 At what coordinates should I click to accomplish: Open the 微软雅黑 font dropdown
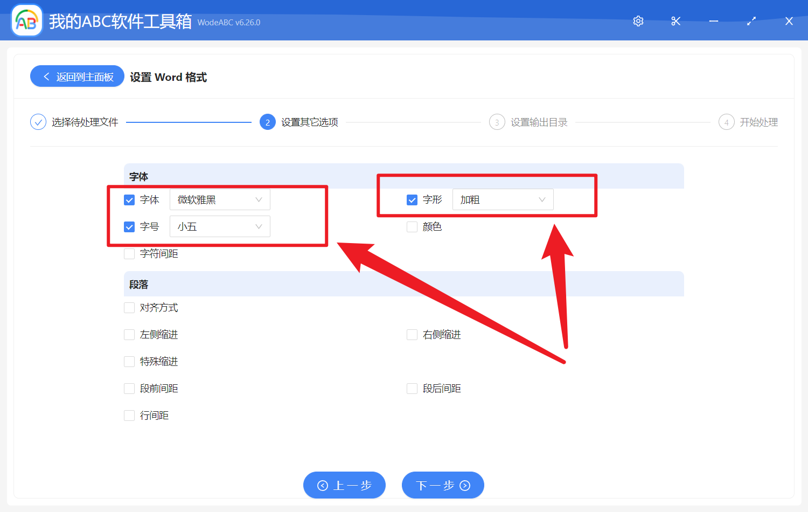point(220,199)
